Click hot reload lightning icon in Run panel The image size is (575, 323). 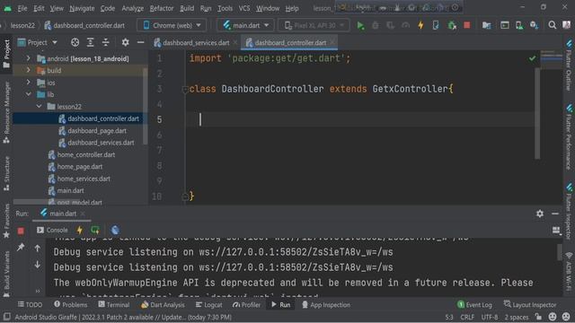click(80, 230)
